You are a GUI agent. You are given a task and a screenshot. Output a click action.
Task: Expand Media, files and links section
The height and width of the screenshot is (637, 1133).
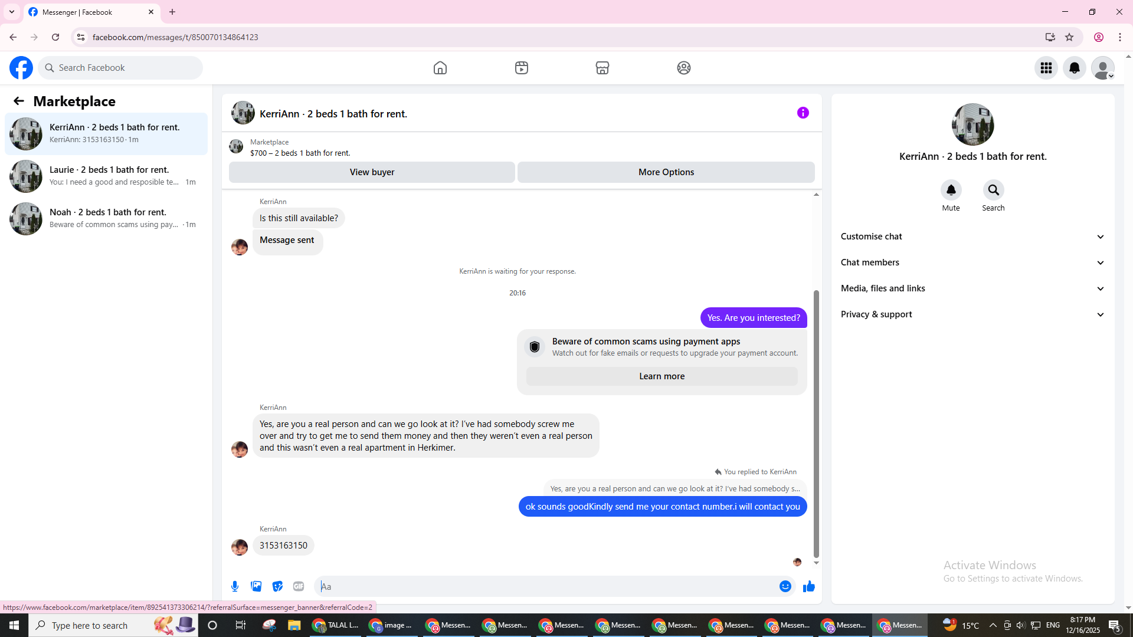click(972, 288)
